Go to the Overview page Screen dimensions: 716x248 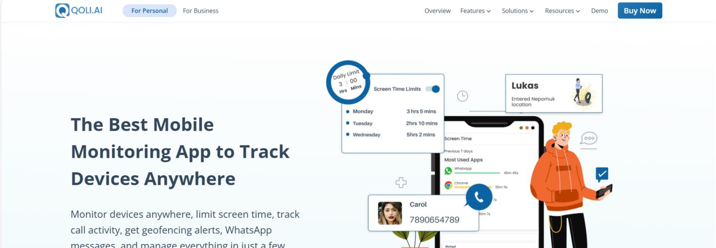point(438,11)
